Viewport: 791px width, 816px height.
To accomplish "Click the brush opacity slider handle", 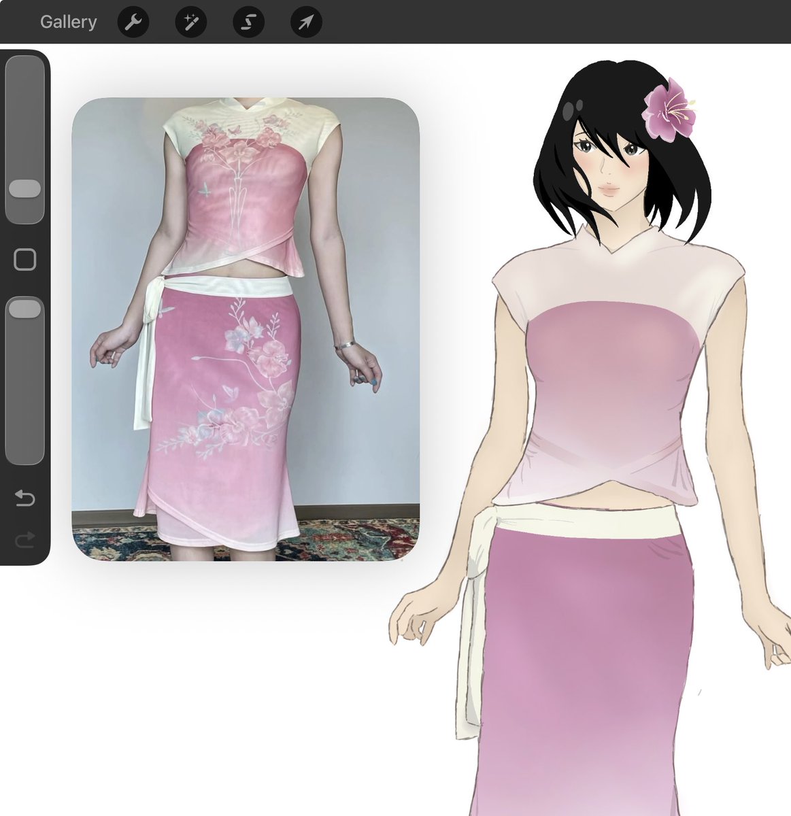I will click(x=24, y=309).
